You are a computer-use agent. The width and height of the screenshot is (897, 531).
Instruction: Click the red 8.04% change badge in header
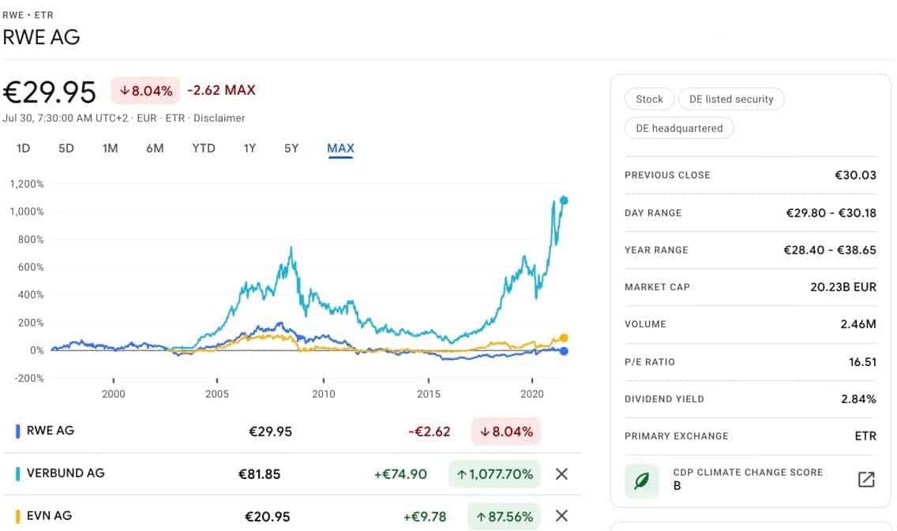click(146, 90)
